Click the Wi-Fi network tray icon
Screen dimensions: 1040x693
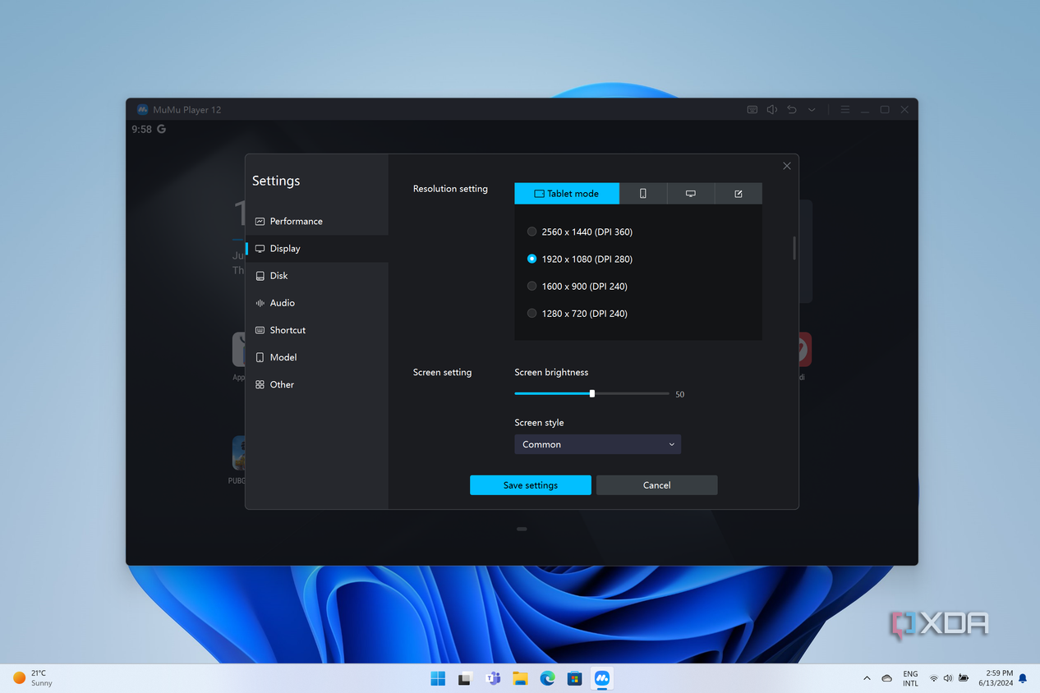[934, 678]
